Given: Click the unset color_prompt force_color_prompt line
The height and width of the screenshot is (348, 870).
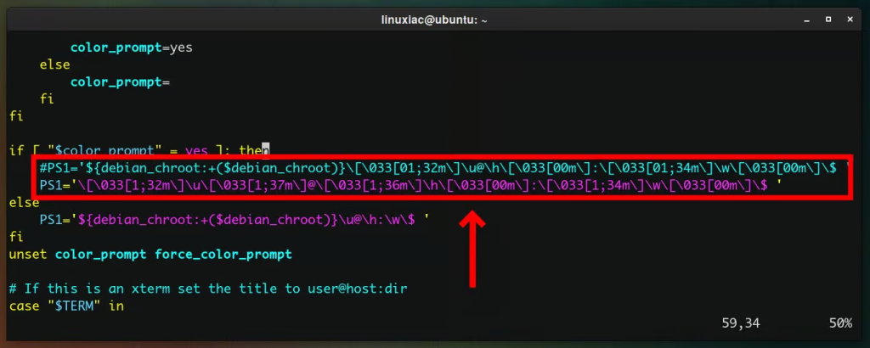Looking at the screenshot, I should tap(150, 255).
